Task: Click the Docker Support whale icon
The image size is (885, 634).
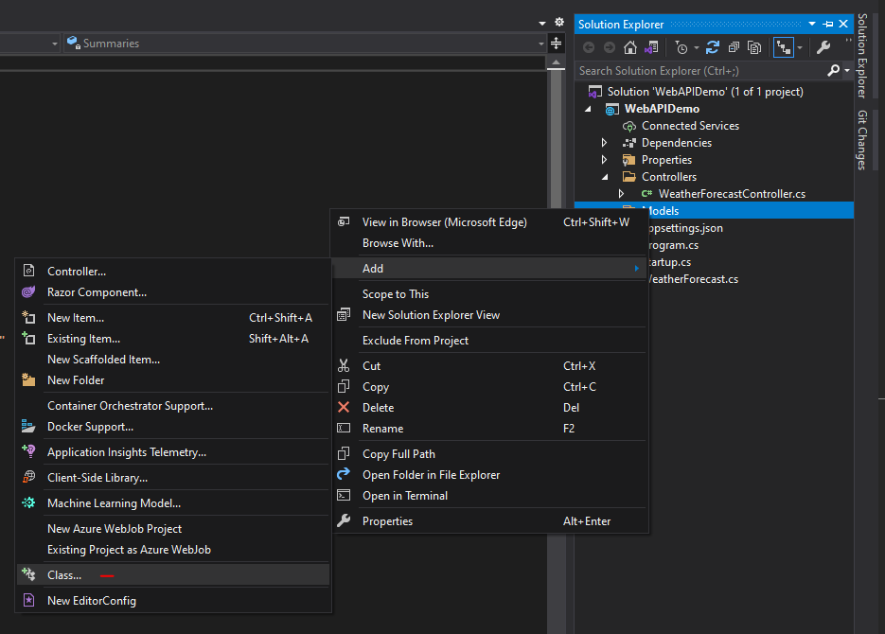Action: pyautogui.click(x=28, y=426)
